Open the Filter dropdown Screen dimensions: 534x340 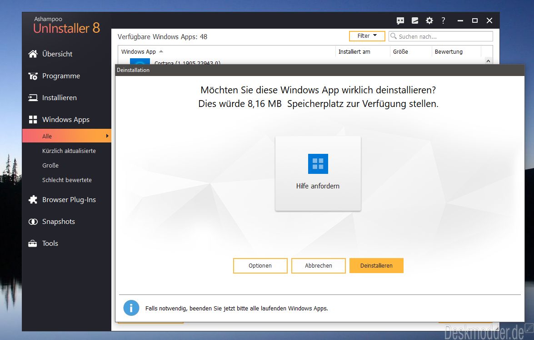pos(367,36)
